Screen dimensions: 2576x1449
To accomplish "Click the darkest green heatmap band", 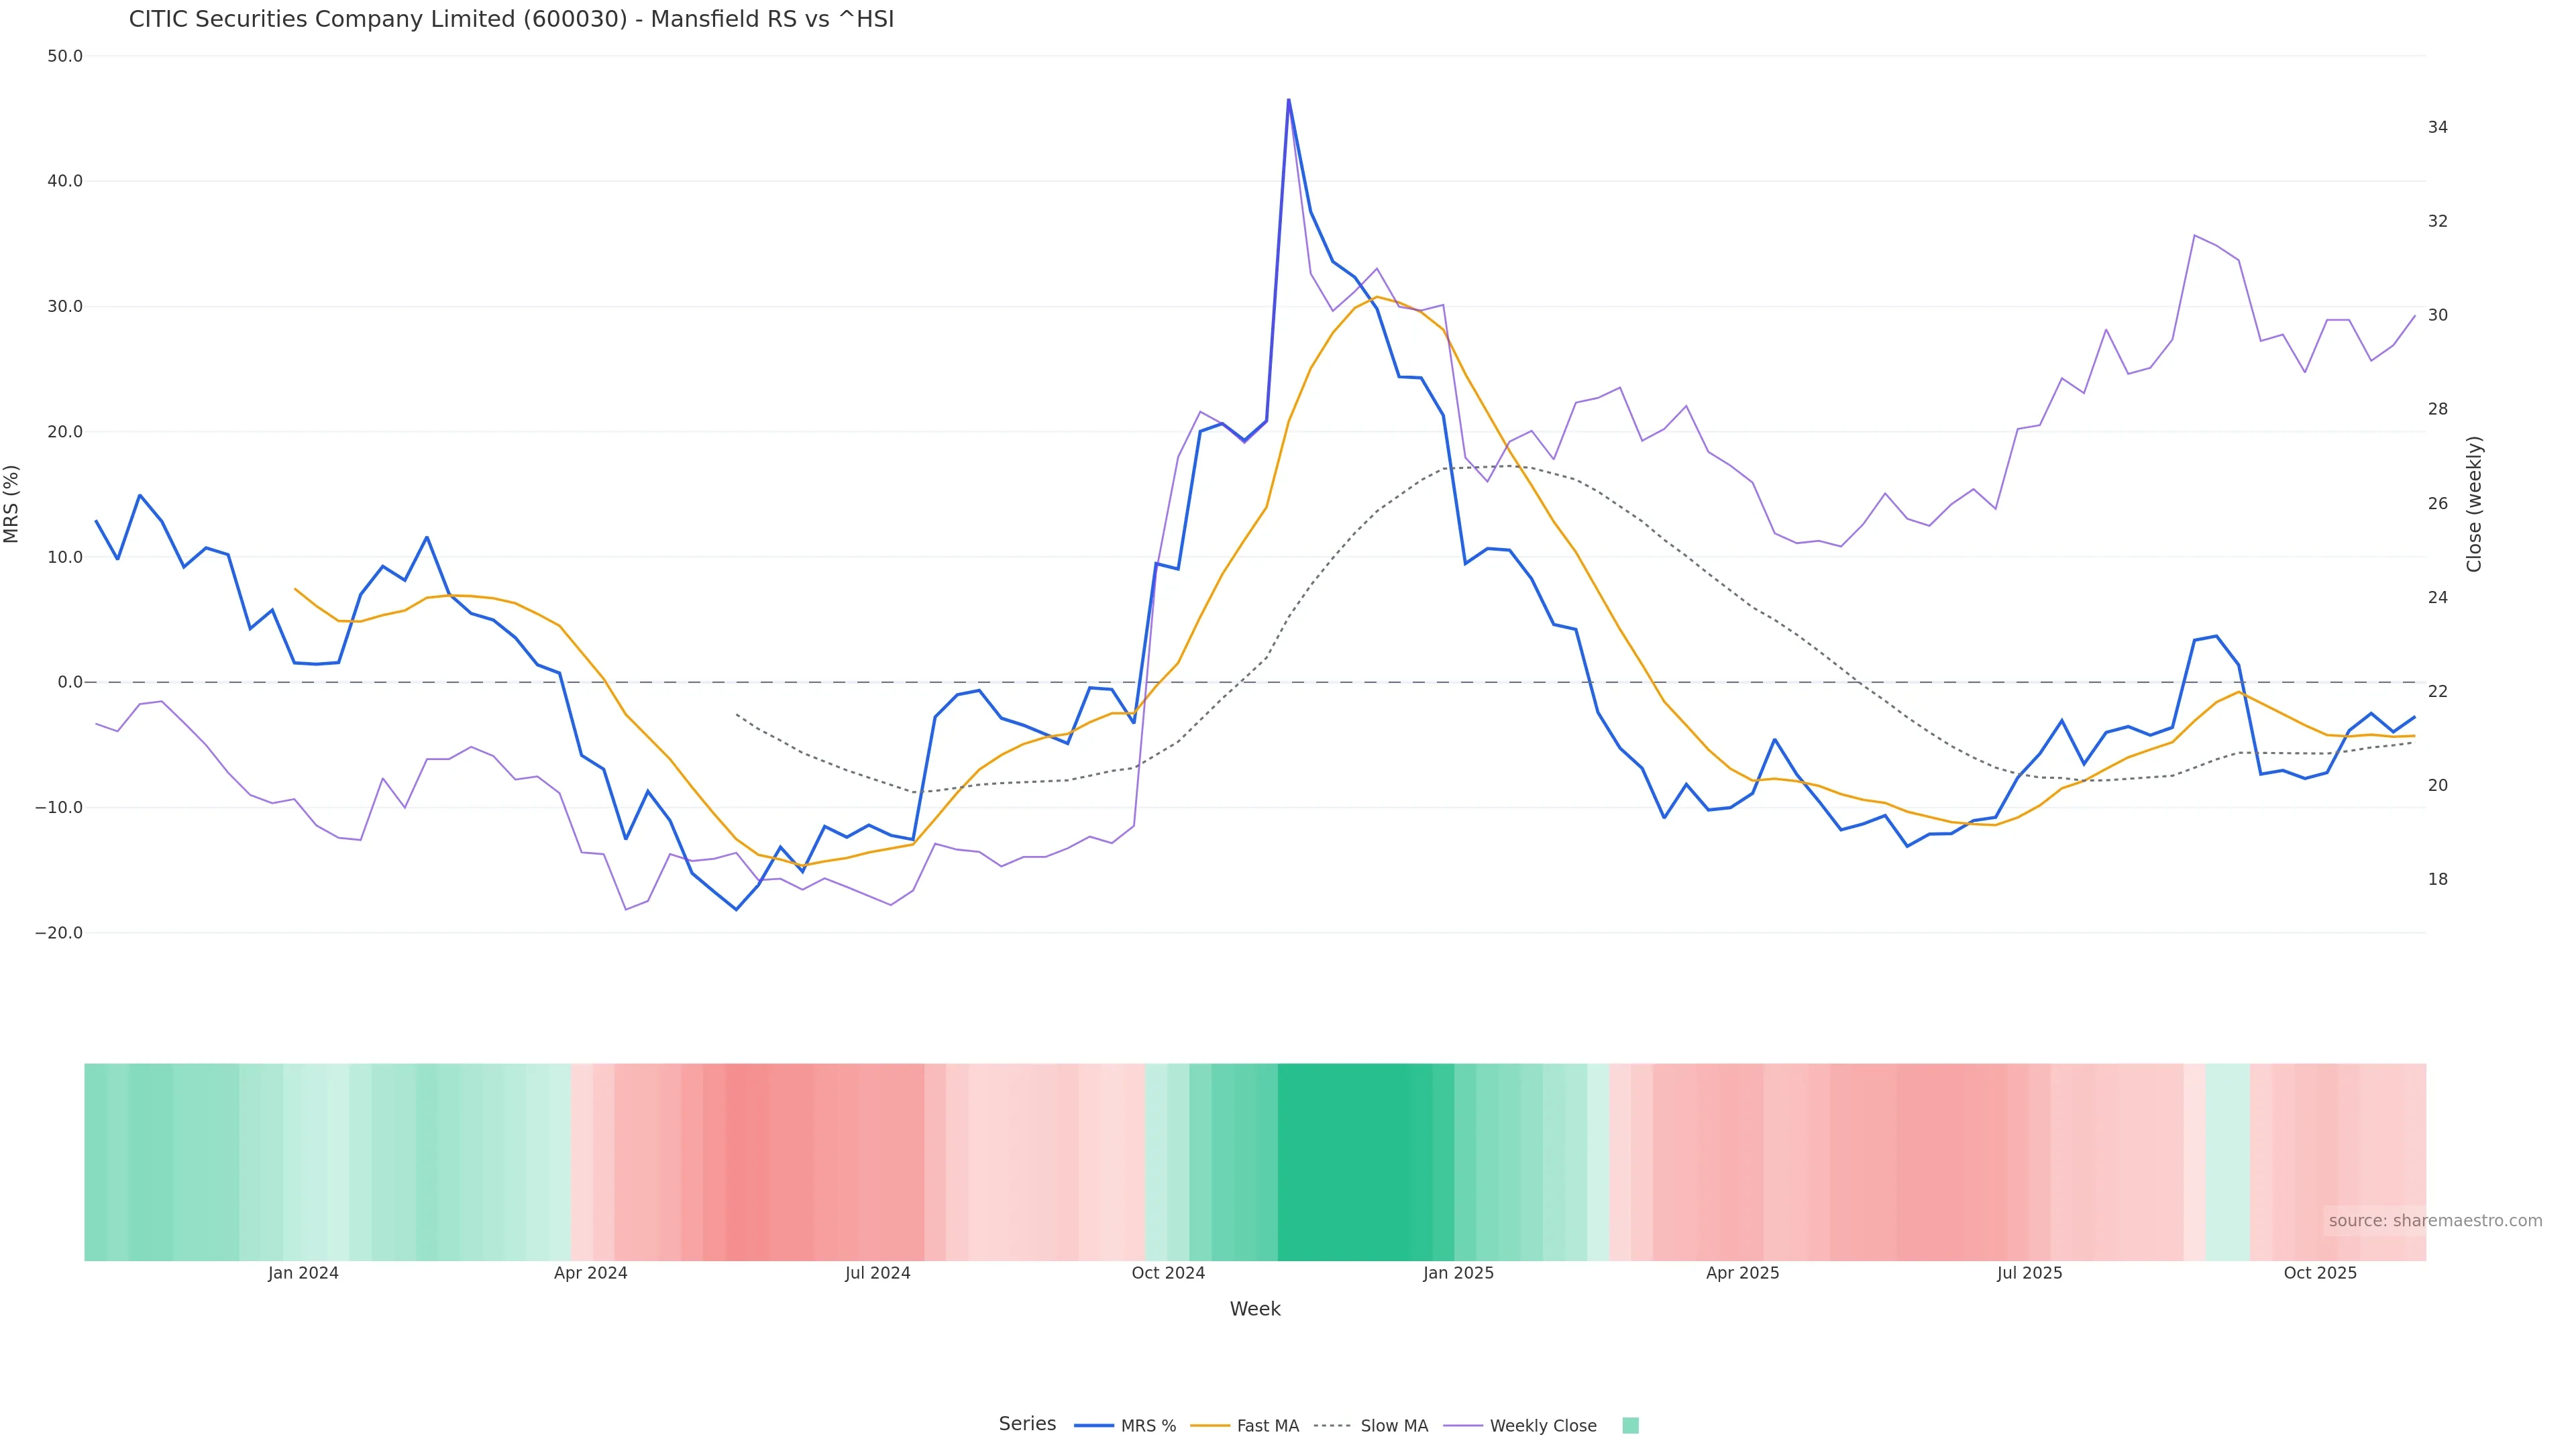I will click(x=1355, y=1161).
